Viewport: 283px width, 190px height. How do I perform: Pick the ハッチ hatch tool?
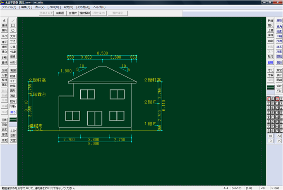[x=4, y=36]
